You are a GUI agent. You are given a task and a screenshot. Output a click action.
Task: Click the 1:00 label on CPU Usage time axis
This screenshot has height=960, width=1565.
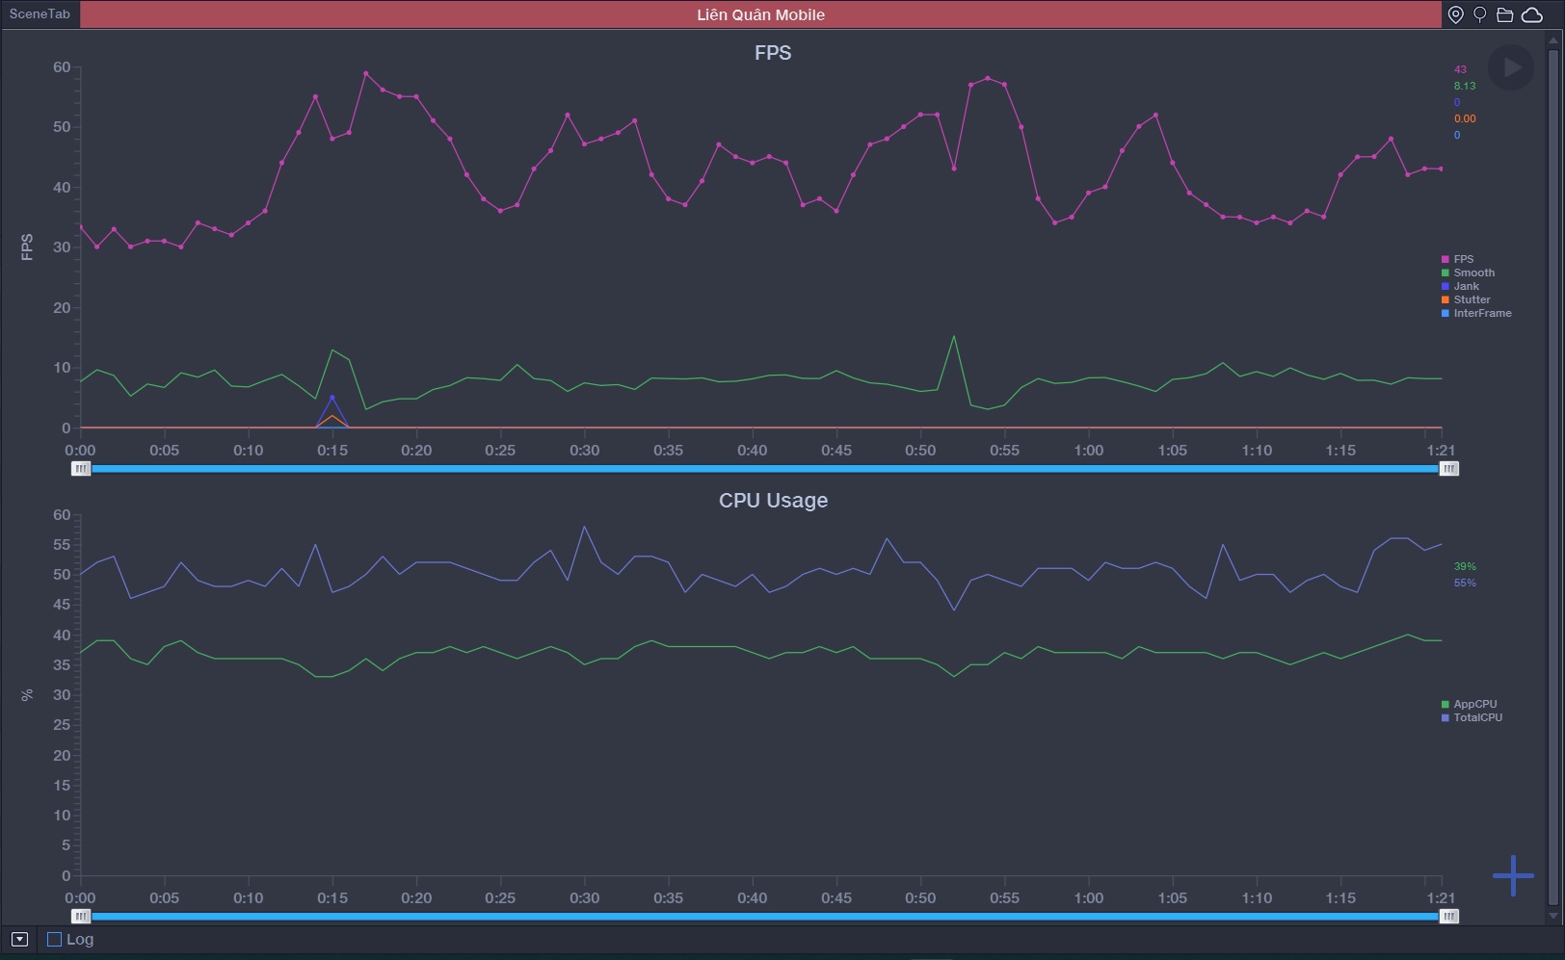(1089, 898)
